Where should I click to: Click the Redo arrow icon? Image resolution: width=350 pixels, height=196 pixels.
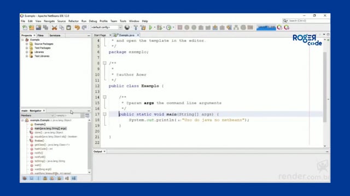[x=84, y=28]
